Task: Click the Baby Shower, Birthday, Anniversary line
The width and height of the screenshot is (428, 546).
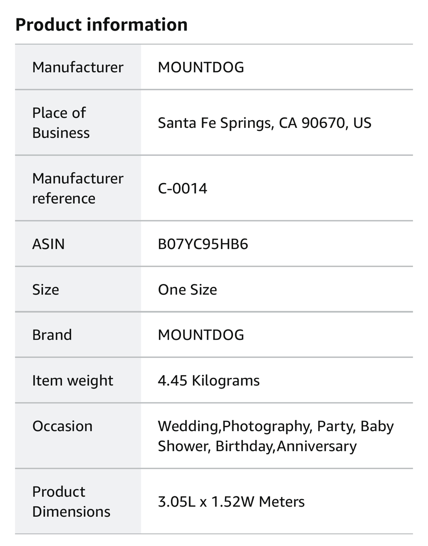Action: (257, 446)
